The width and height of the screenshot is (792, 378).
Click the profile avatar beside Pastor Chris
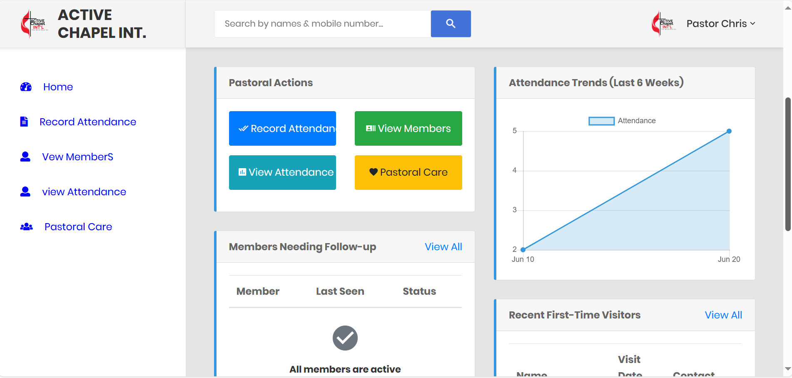pyautogui.click(x=664, y=24)
